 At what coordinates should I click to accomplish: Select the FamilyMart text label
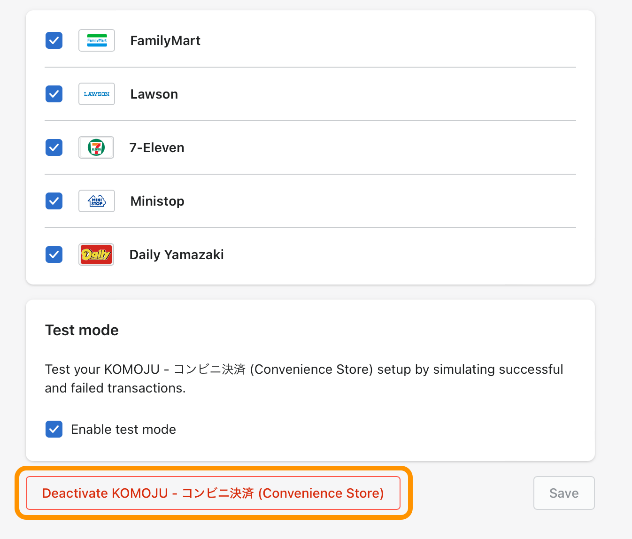[165, 41]
